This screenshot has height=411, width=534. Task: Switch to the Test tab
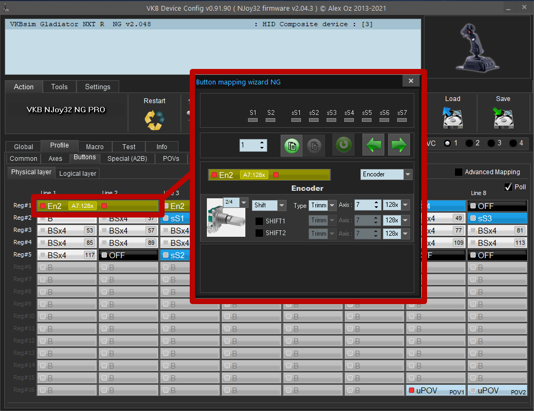tap(129, 147)
